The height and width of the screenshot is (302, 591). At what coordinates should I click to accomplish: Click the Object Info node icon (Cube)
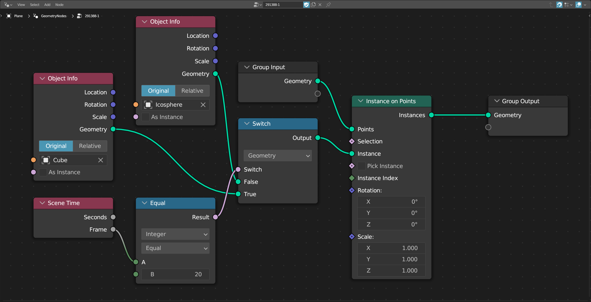(x=46, y=159)
